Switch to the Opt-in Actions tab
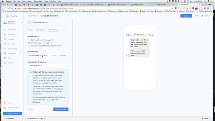The height and width of the screenshot is (121, 215). (x=53, y=30)
